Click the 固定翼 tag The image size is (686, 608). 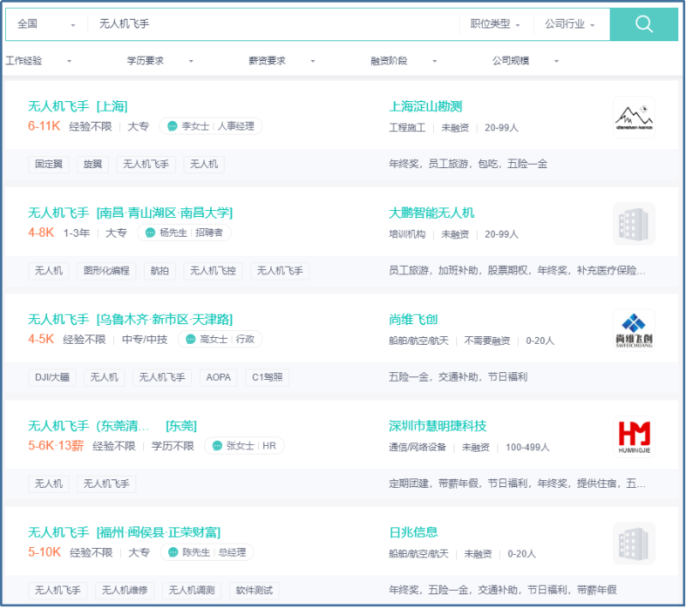click(x=49, y=165)
